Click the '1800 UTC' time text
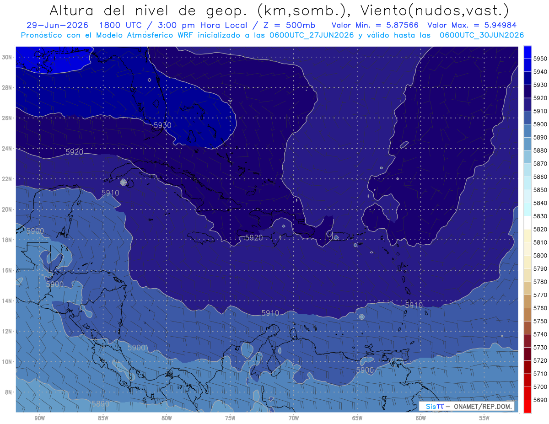Viewport: 549px width, 424px height. [122, 25]
